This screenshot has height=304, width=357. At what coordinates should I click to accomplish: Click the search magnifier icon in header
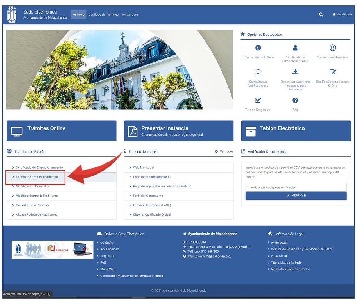[321, 15]
